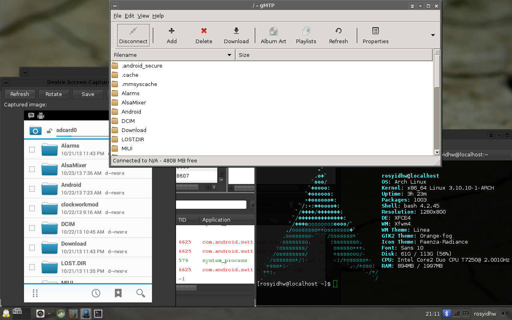Viewport: 512px width, 320px height.
Task: Open the penguin applications menu in the taskbar
Action: point(6,313)
